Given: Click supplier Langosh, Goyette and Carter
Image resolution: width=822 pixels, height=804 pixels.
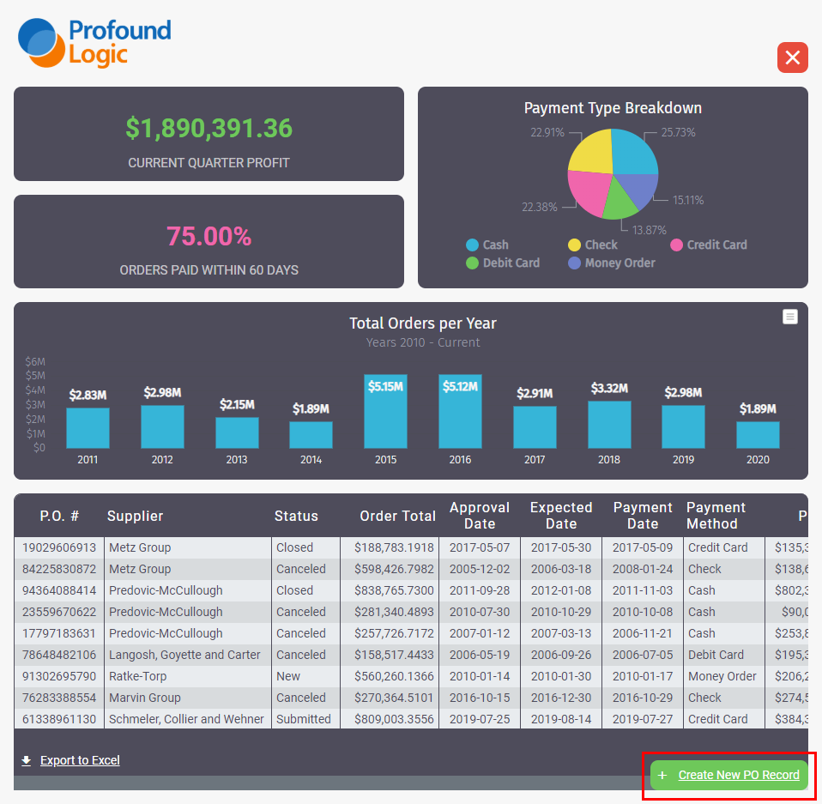Looking at the screenshot, I should click(x=188, y=655).
